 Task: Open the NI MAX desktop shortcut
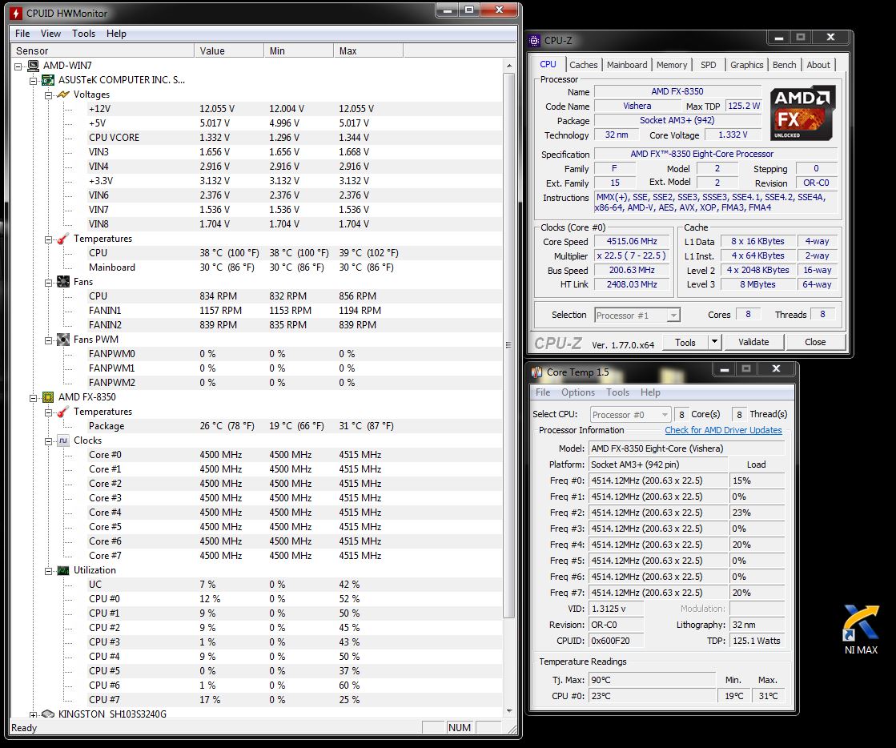pos(861,629)
